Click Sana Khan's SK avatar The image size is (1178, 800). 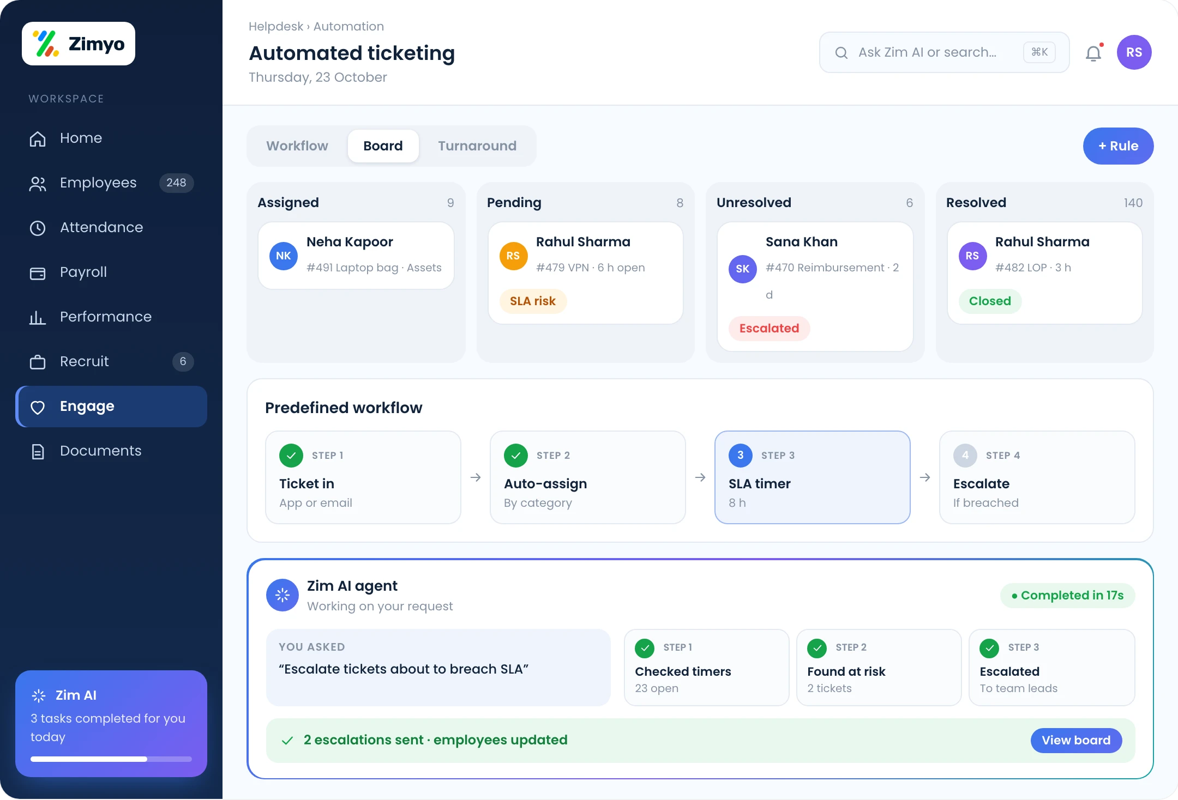pos(743,269)
